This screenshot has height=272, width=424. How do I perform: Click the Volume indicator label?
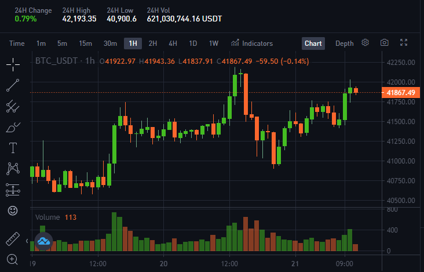tap(47, 217)
